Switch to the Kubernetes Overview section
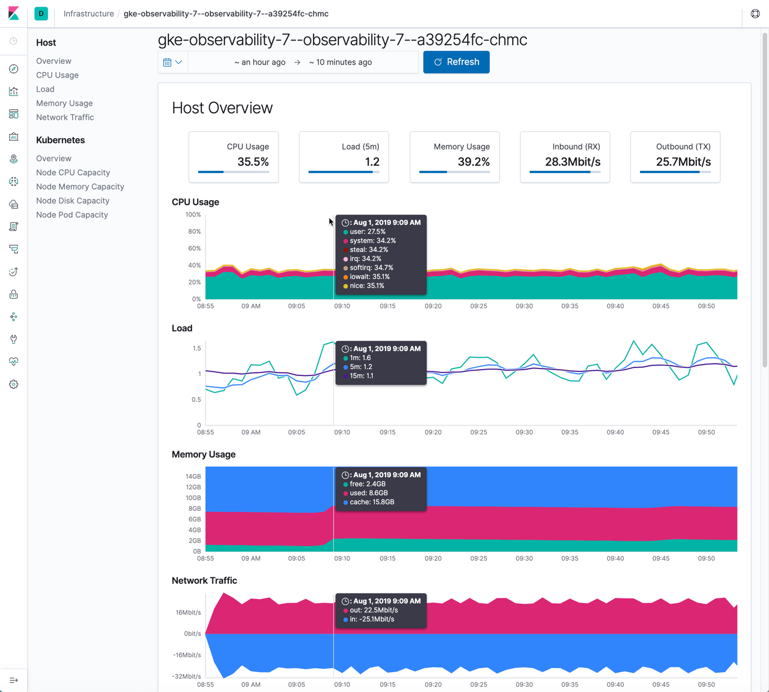This screenshot has width=769, height=692. (x=53, y=158)
